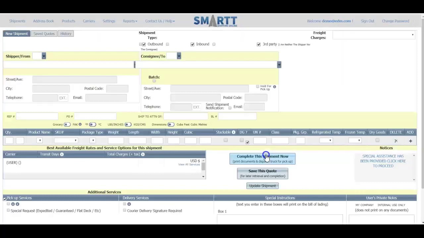
Task: Uncheck the Outbound shipment type checkbox
Action: coord(144,44)
